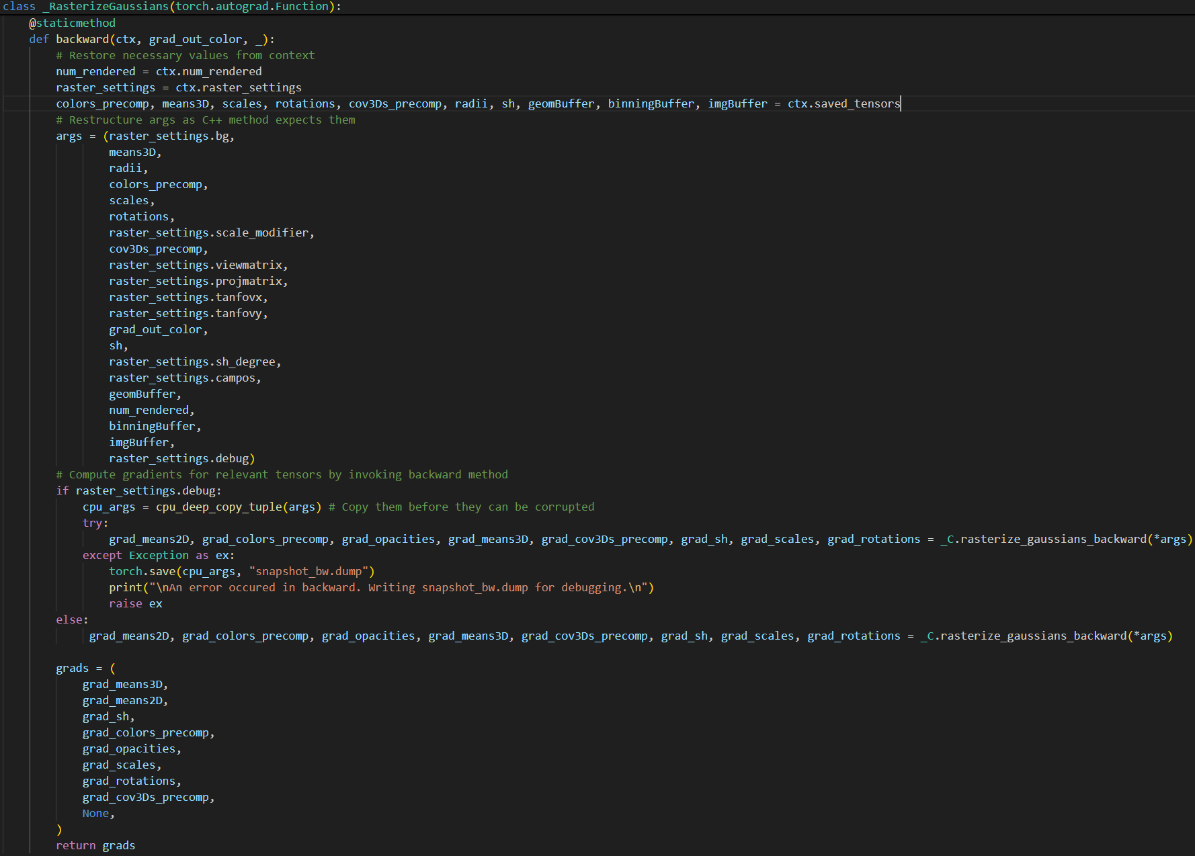
Task: Click 'raster_settings.viewmatrix' line
Action: click(198, 265)
